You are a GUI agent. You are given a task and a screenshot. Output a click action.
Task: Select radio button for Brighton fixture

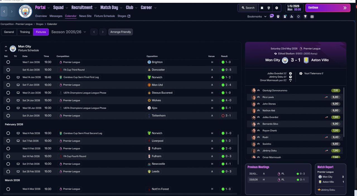point(8,62)
